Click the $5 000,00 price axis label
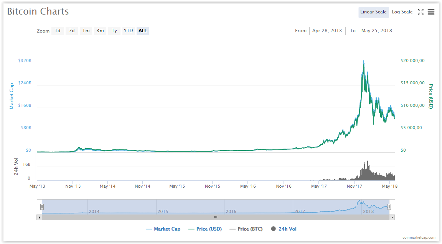442x244 pixels. (411, 128)
